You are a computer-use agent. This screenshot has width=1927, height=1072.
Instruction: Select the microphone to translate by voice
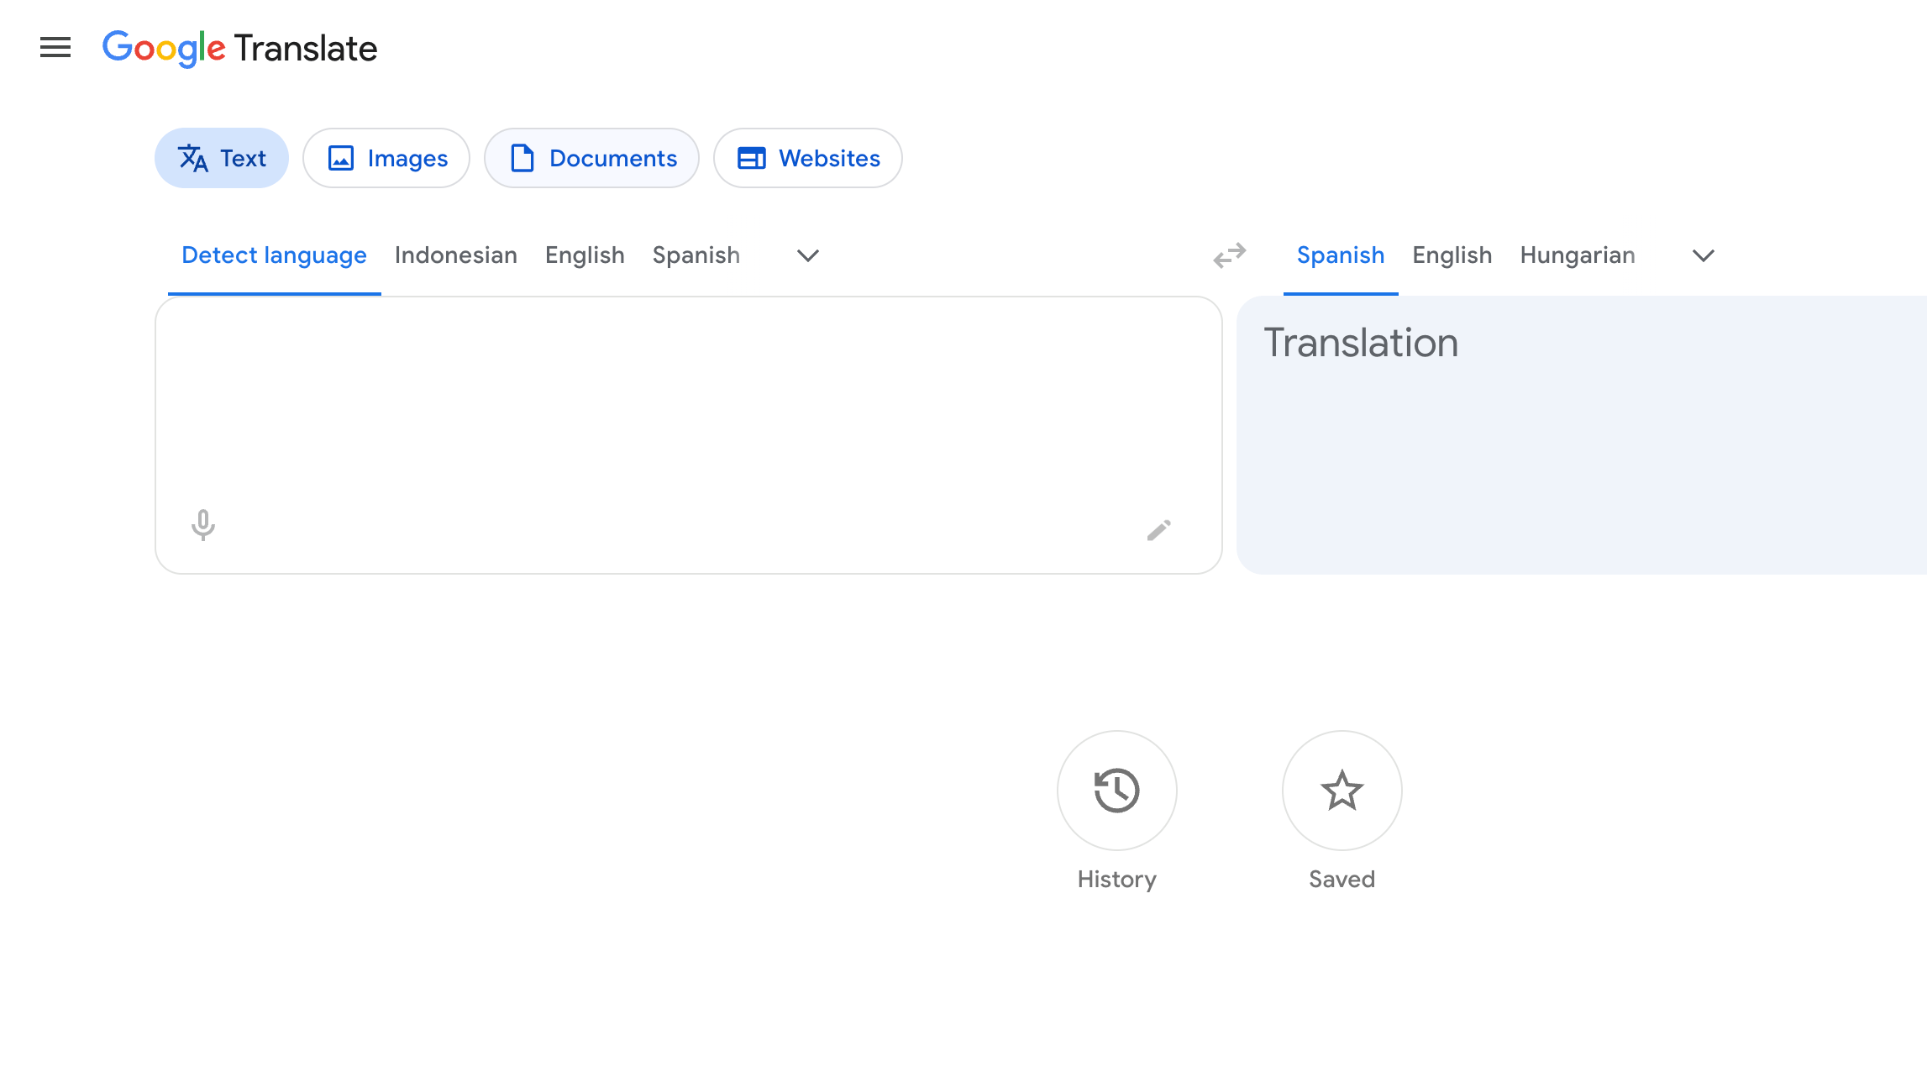coord(203,526)
